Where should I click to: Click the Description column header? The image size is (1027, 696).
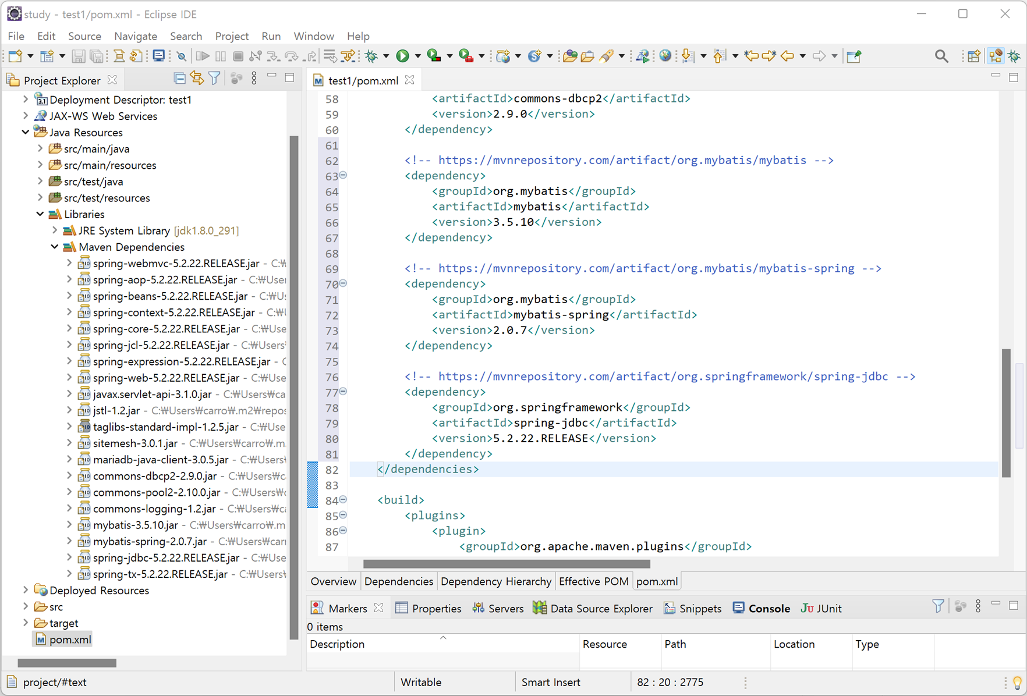tap(443, 644)
